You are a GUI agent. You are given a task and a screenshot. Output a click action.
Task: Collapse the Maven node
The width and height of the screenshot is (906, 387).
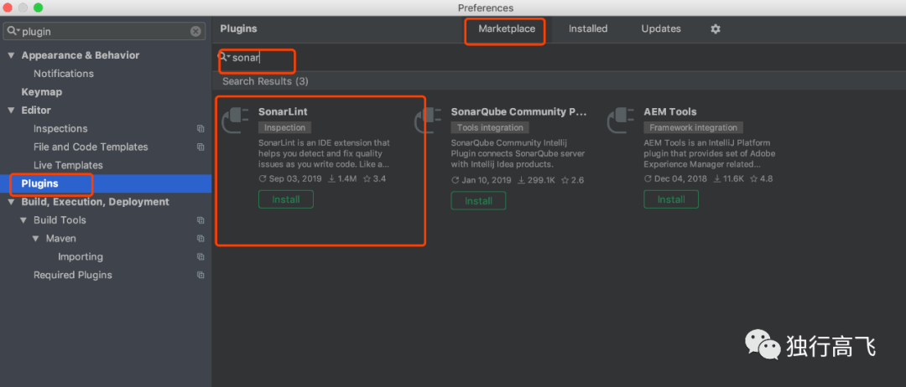click(35, 238)
